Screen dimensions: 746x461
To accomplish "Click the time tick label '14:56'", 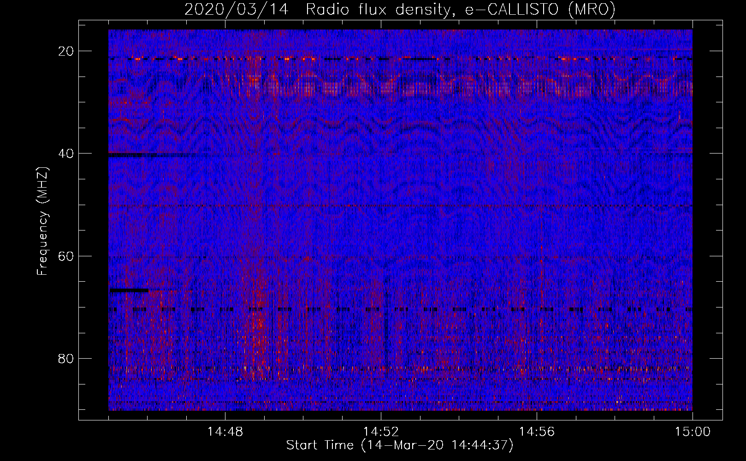I will point(537,432).
